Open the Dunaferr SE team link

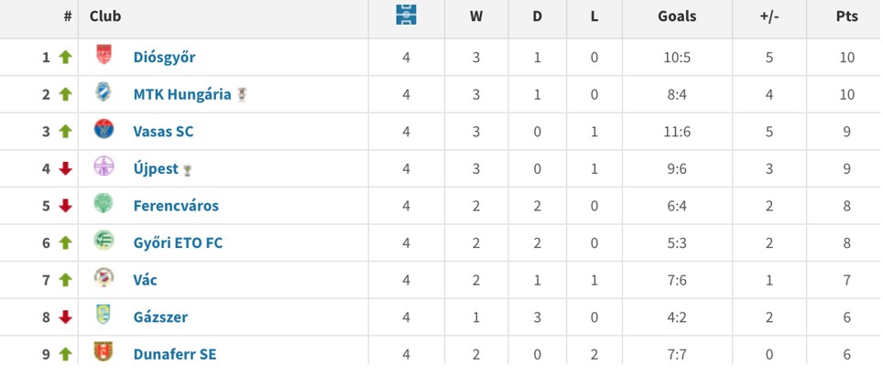point(175,354)
